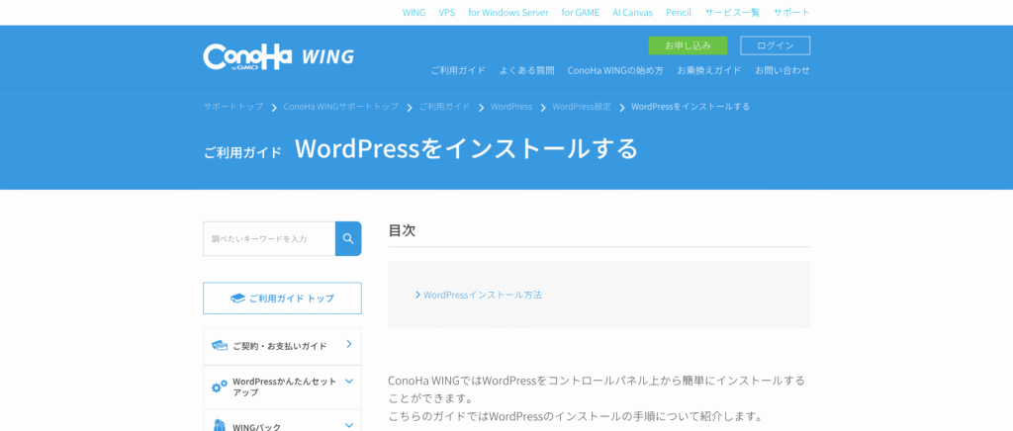This screenshot has width=1013, height=431.
Task: Click the graduation cap icon in ご利用ガイド トップ
Action: pos(237,299)
